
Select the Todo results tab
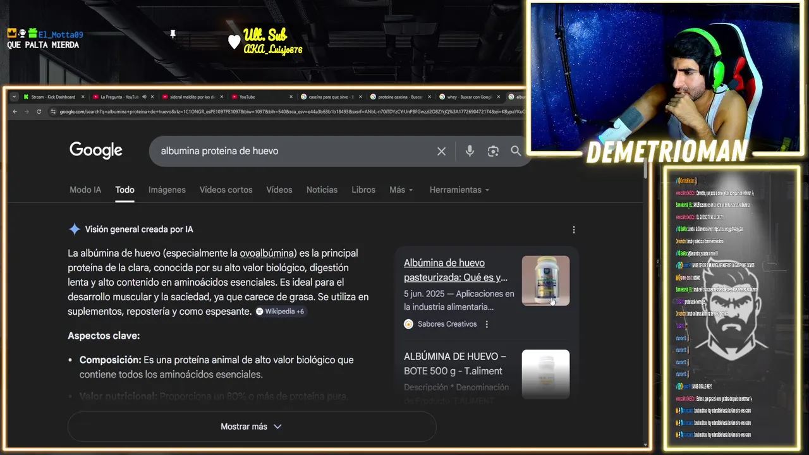tap(125, 190)
